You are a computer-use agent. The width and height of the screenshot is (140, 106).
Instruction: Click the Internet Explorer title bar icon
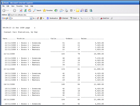click(x=3, y=3)
